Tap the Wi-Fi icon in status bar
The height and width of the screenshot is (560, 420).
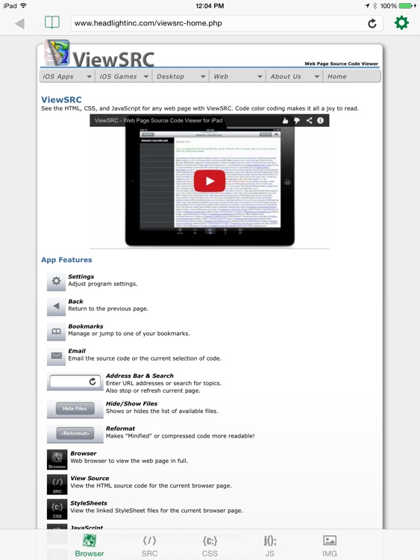[x=24, y=5]
